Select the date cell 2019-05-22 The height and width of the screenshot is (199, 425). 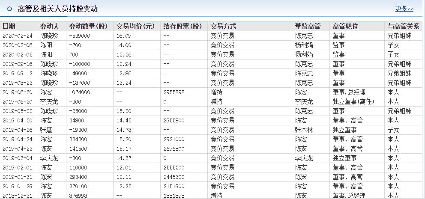coord(17,111)
